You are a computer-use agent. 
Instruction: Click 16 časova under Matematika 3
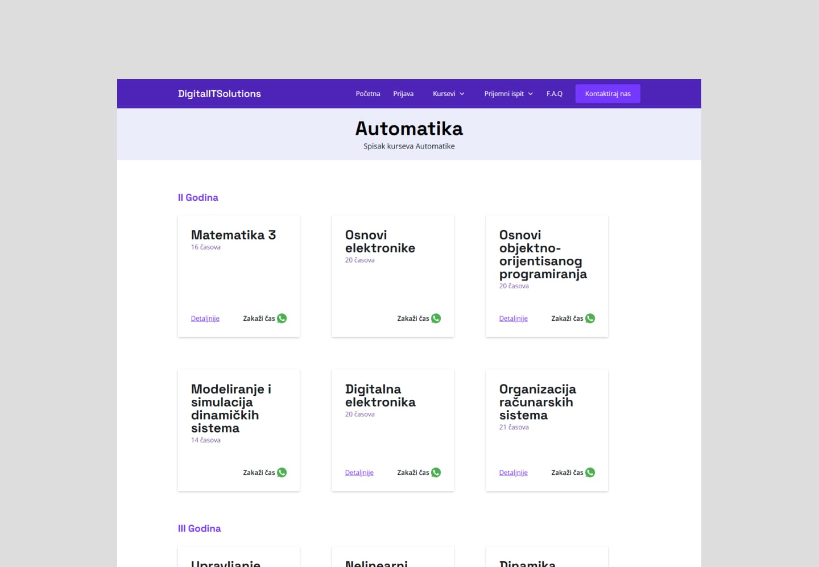pos(206,247)
